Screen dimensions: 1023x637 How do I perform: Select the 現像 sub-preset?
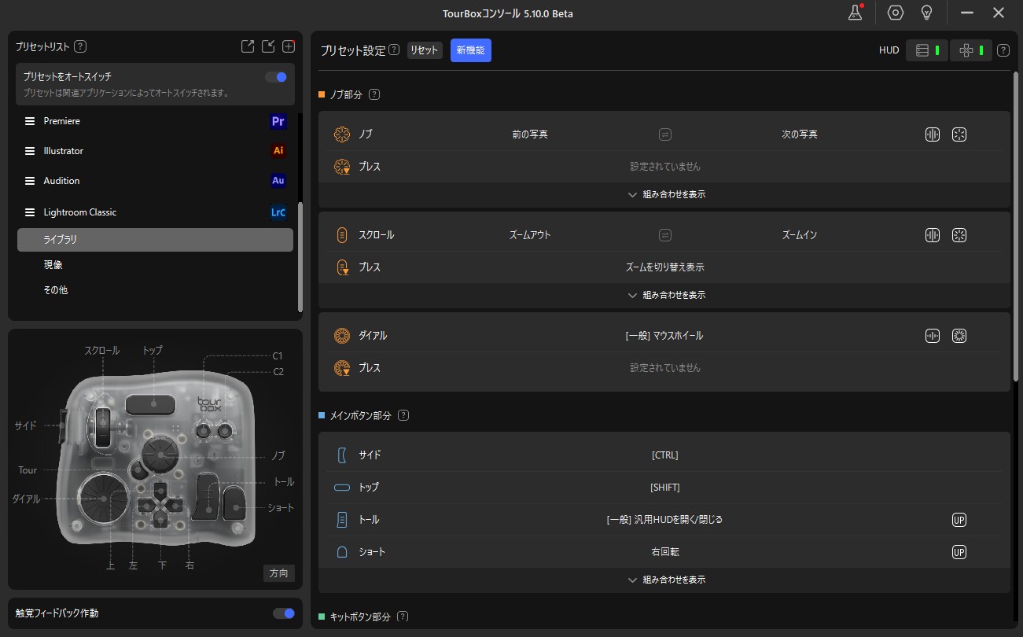click(53, 265)
